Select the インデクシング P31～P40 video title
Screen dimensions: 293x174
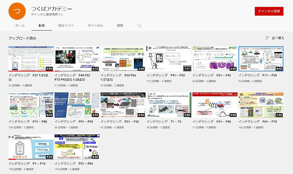[x=211, y=122]
